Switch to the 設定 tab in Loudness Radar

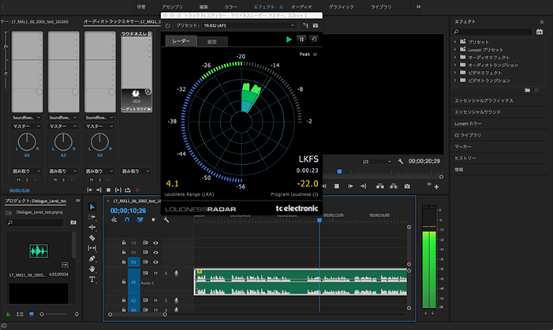click(211, 41)
